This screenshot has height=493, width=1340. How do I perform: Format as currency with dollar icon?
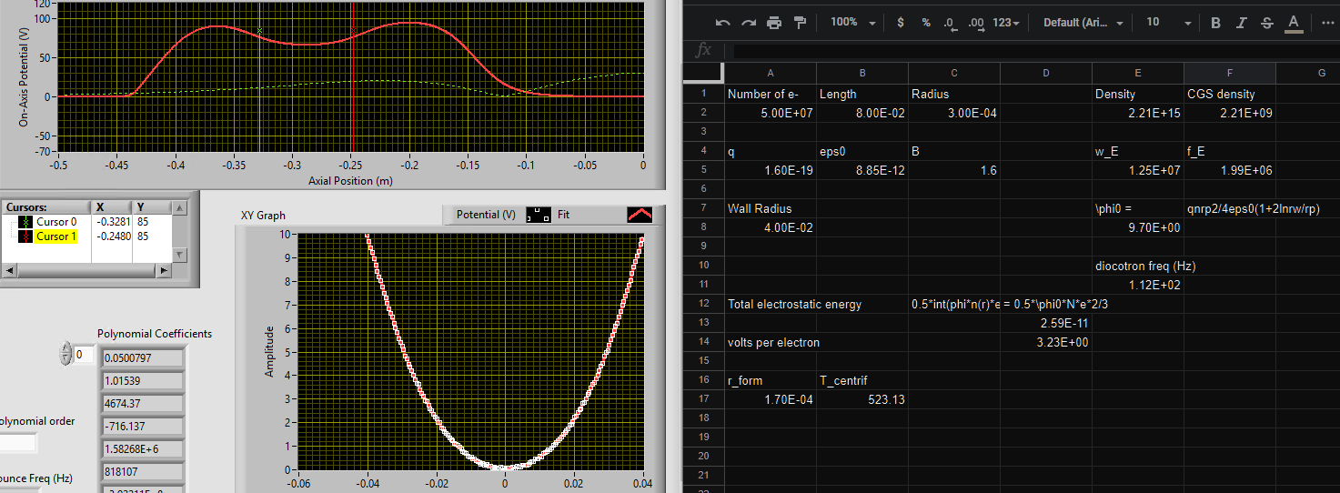pyautogui.click(x=901, y=23)
